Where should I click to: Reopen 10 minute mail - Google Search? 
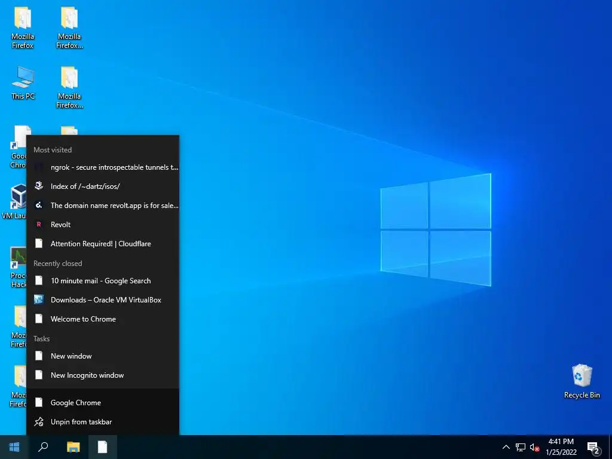coord(103,281)
